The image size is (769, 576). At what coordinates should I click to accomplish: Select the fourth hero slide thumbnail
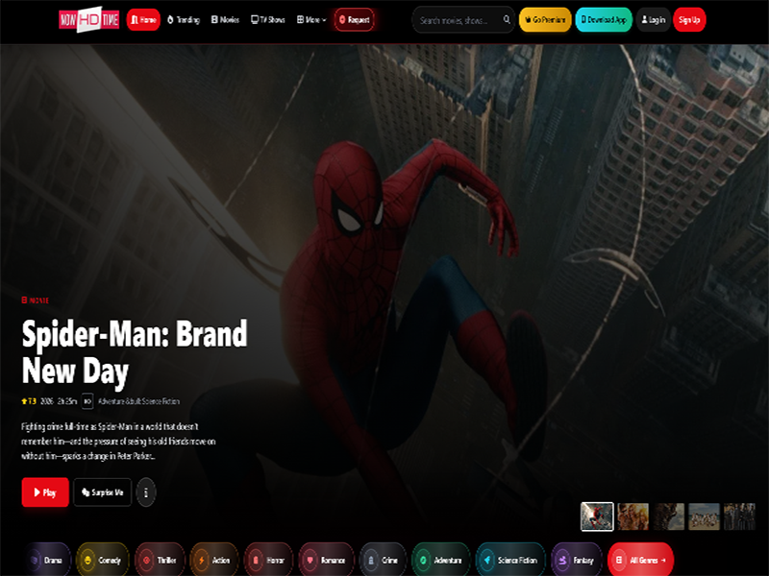[x=704, y=516]
